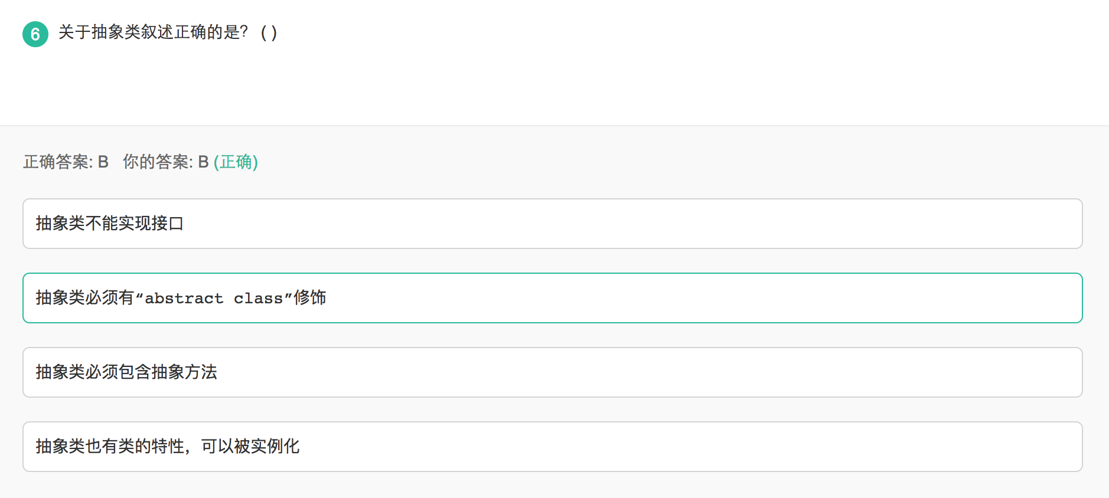Click the question title about 抽象类
1109x498 pixels.
[168, 32]
